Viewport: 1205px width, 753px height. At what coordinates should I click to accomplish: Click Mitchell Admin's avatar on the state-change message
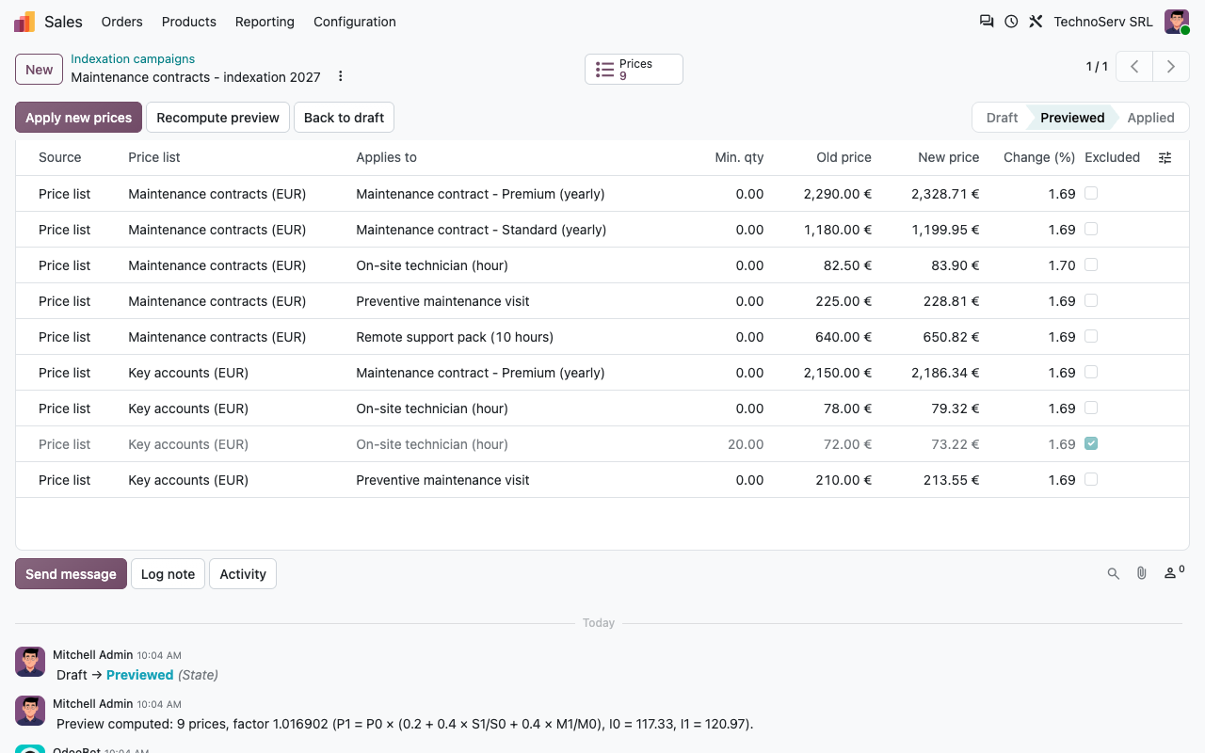click(x=30, y=662)
